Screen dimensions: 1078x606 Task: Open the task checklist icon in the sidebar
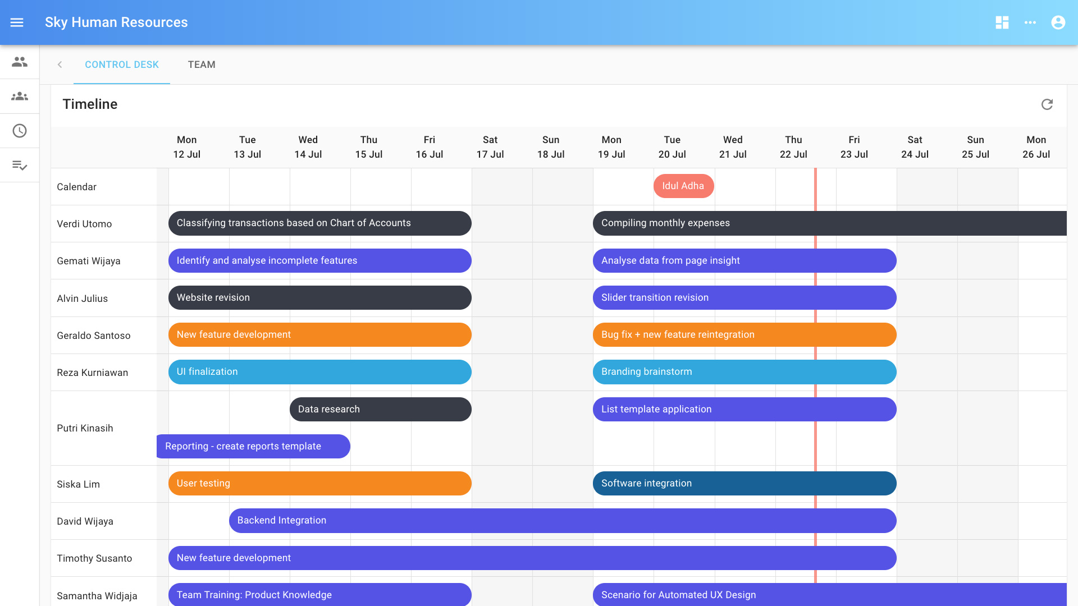coord(20,165)
